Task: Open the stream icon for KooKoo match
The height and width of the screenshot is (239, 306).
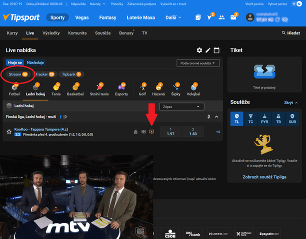Action: 151,131
